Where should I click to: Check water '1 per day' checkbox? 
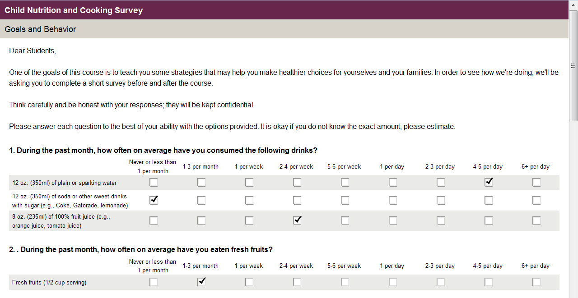[x=393, y=183]
